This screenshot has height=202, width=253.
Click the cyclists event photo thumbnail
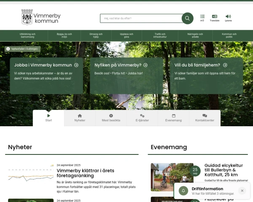pos(172,177)
